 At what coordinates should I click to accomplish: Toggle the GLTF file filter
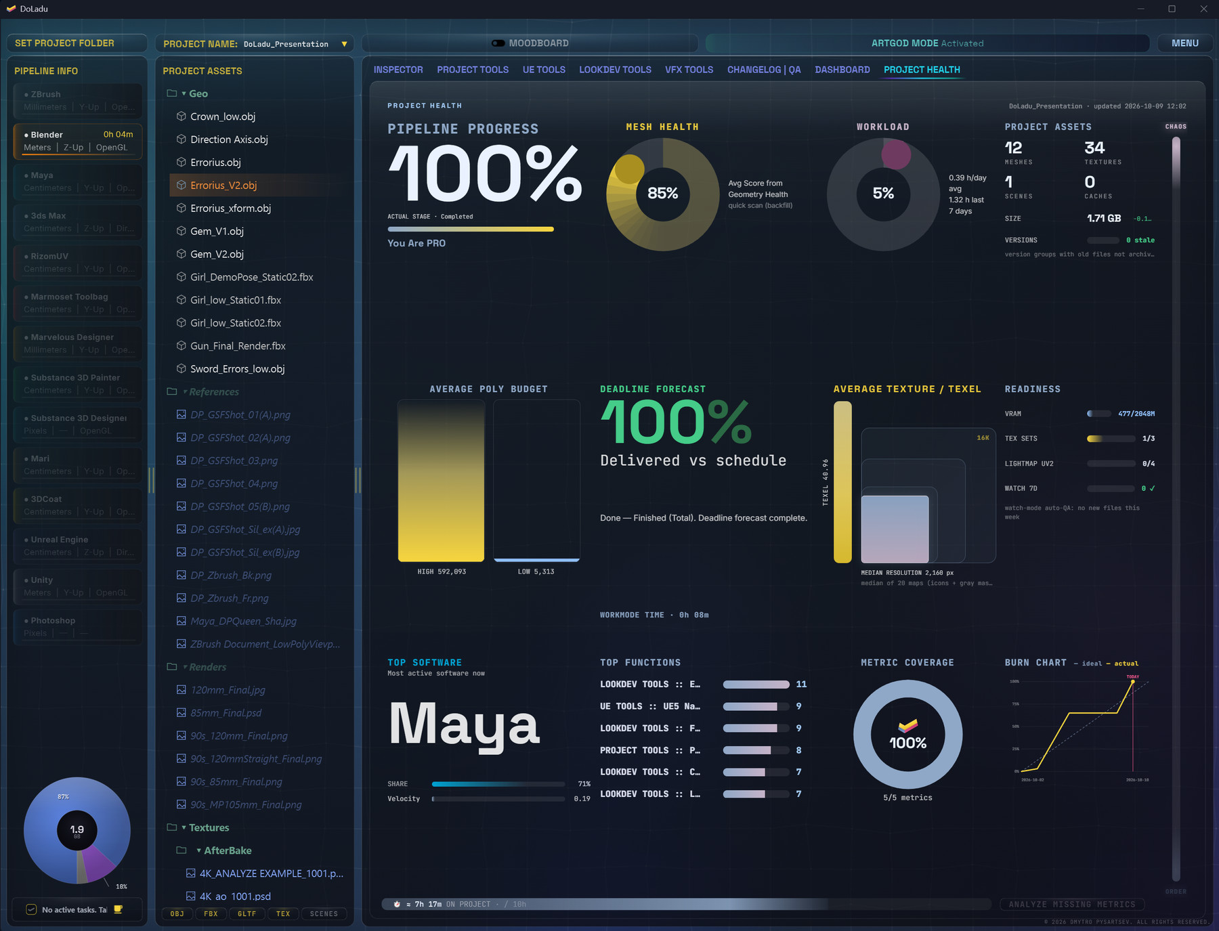tap(247, 913)
